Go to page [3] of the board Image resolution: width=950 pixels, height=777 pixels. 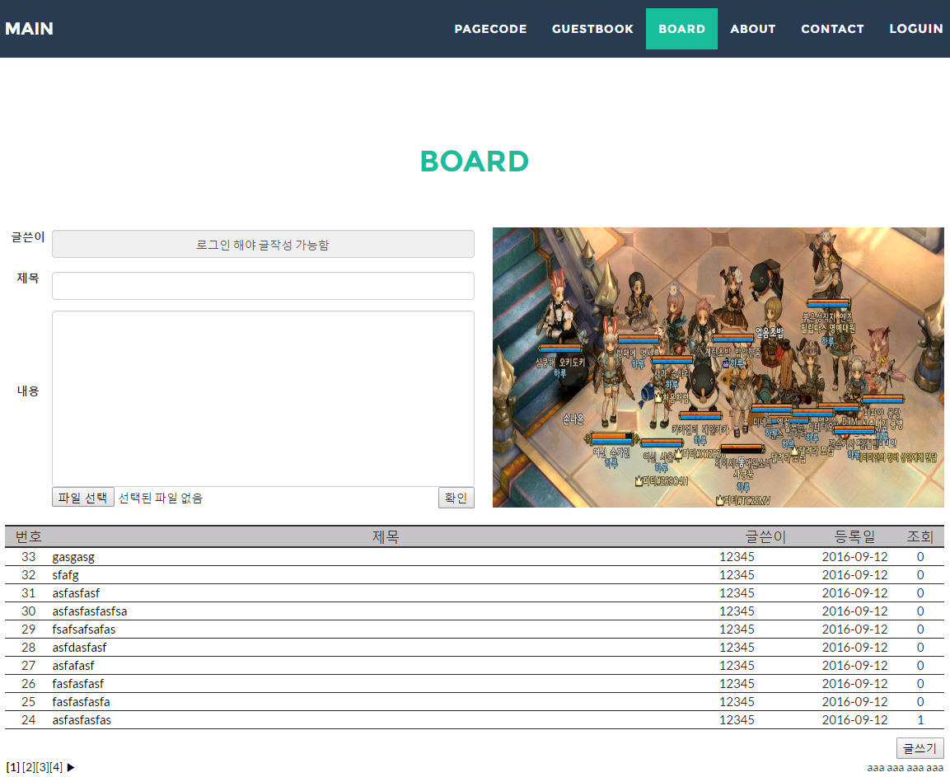42,767
